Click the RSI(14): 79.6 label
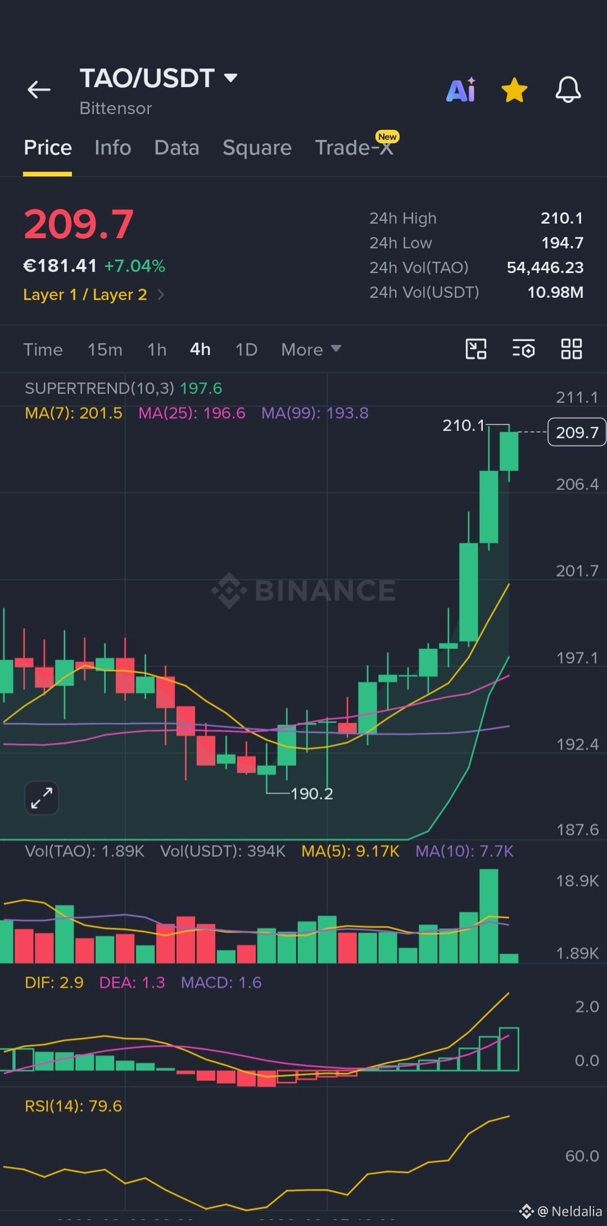The width and height of the screenshot is (607, 1226). [73, 1106]
